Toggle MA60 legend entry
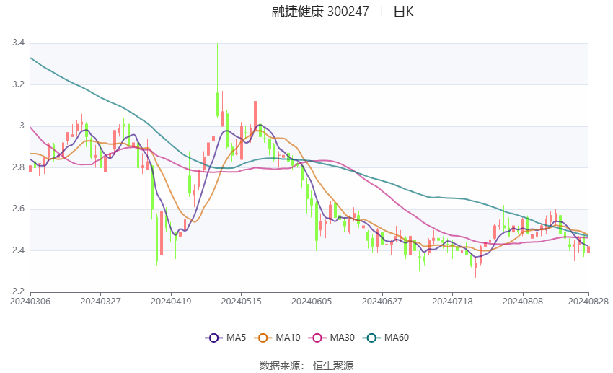This screenshot has width=613, height=373. pyautogui.click(x=386, y=338)
